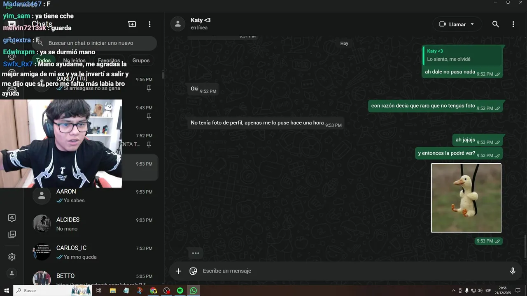
Task: Start a new chat with the plus-box icon
Action: (x=132, y=24)
